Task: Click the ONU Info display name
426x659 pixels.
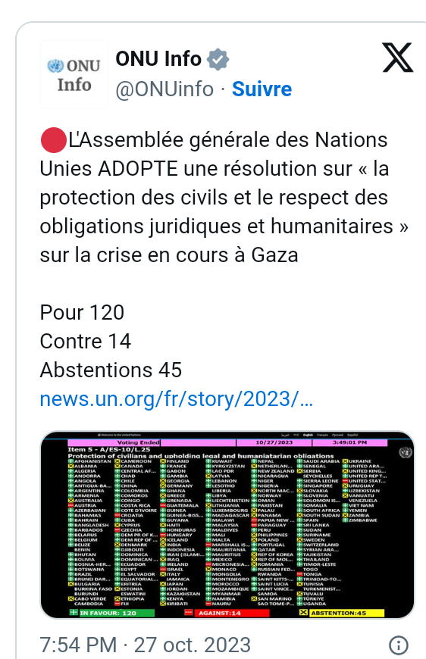Action: click(x=158, y=59)
